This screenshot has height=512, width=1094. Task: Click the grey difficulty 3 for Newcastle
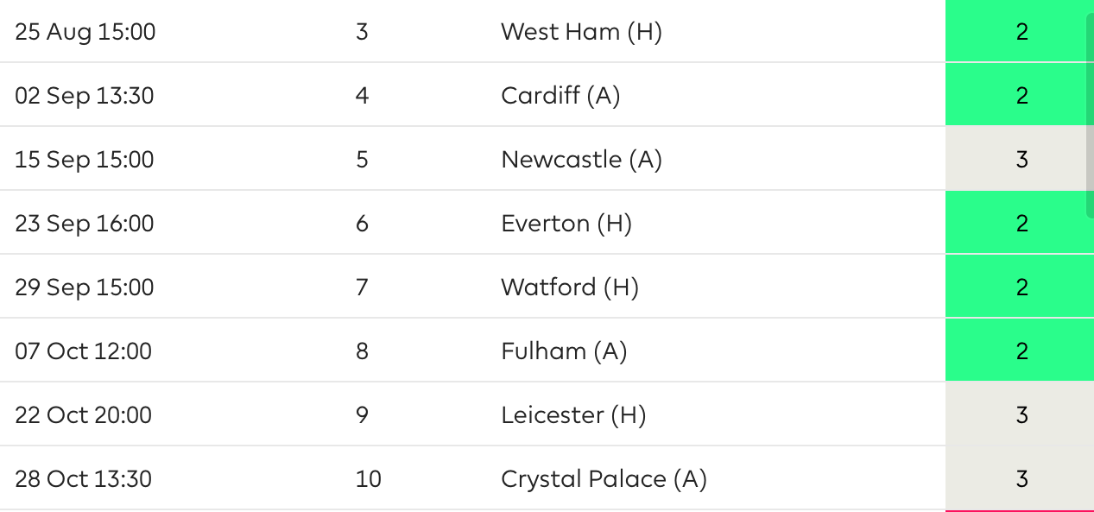tap(1020, 159)
